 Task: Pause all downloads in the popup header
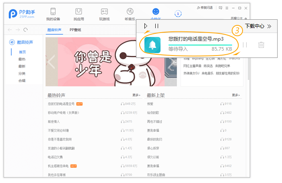pyautogui.click(x=156, y=26)
